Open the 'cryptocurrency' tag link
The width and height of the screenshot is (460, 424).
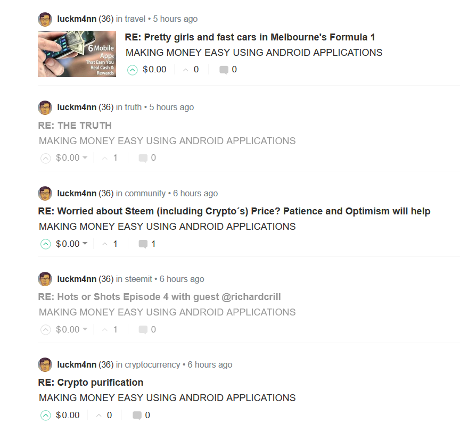(152, 365)
